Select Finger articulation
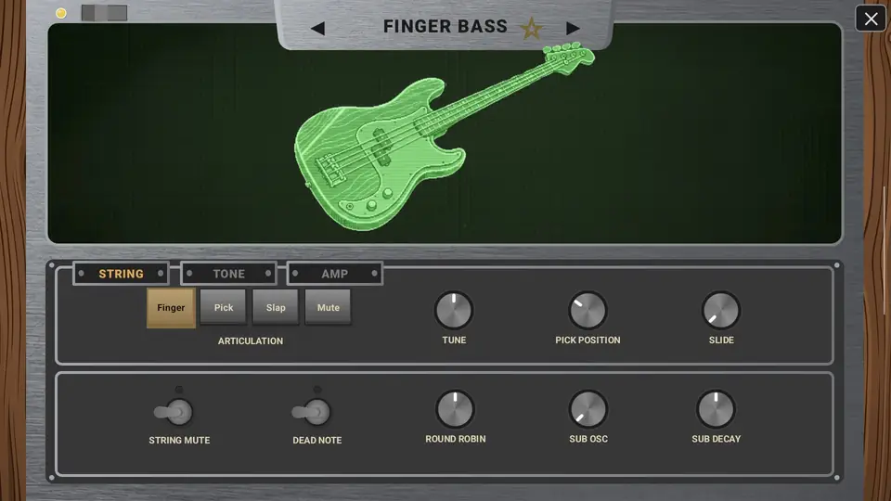The image size is (891, 501). [171, 307]
